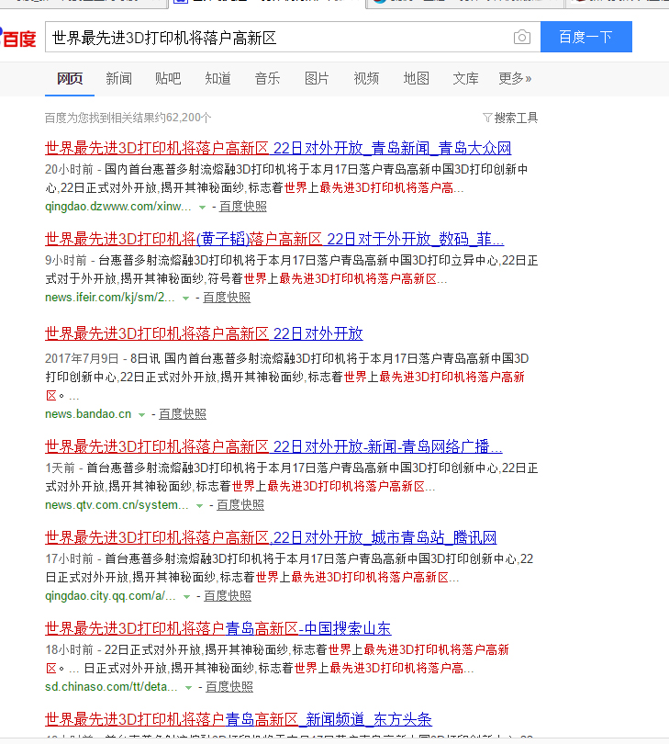The width and height of the screenshot is (669, 744).
Task: Open the 中国搜索山东 result title link
Action: 218,628
